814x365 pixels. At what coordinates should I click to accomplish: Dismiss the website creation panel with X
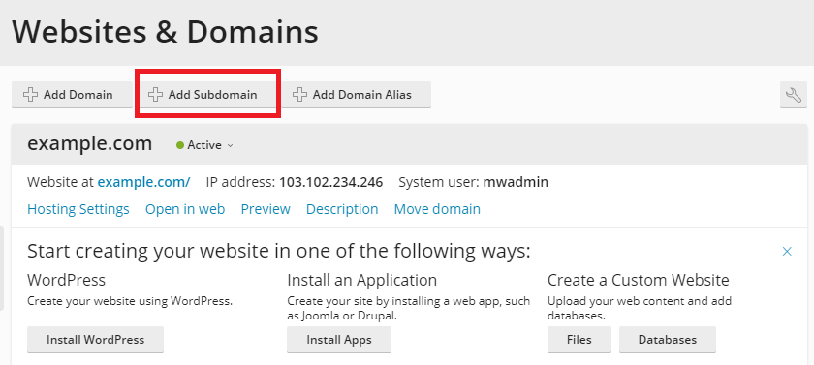787,252
